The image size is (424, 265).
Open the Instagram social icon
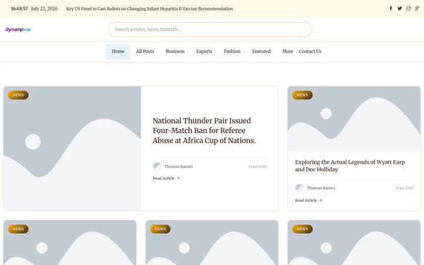(x=408, y=8)
